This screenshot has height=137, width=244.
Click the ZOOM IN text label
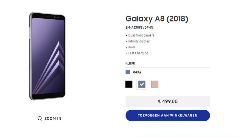(53, 118)
